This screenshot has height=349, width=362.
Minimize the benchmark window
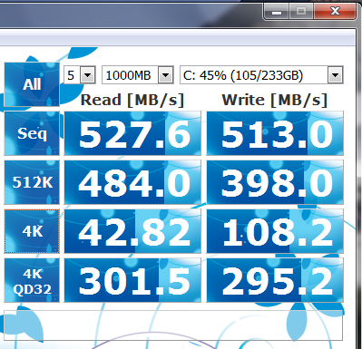coord(277,12)
